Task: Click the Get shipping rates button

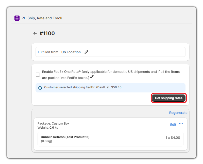Action: click(x=169, y=98)
